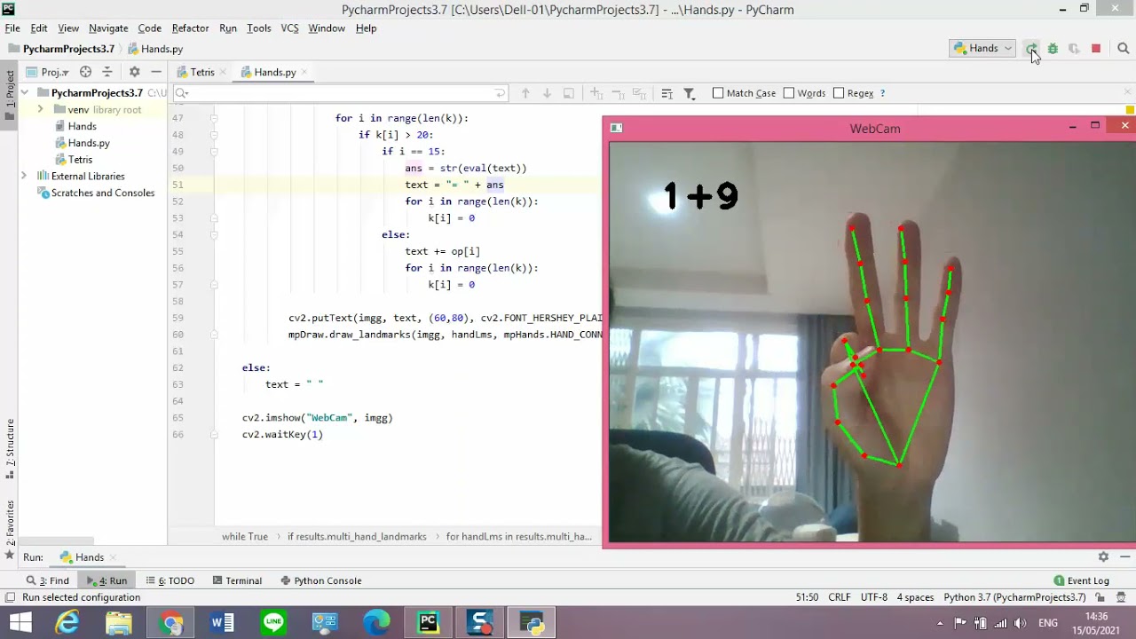Click Collapse All icon in Project panel
1136x639 pixels.
pyautogui.click(x=107, y=72)
